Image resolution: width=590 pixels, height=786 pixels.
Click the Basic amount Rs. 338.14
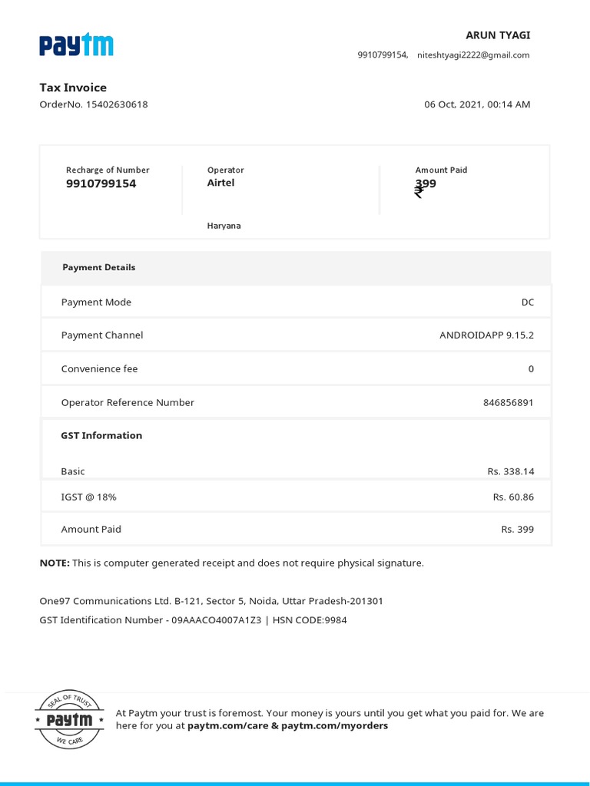point(510,471)
